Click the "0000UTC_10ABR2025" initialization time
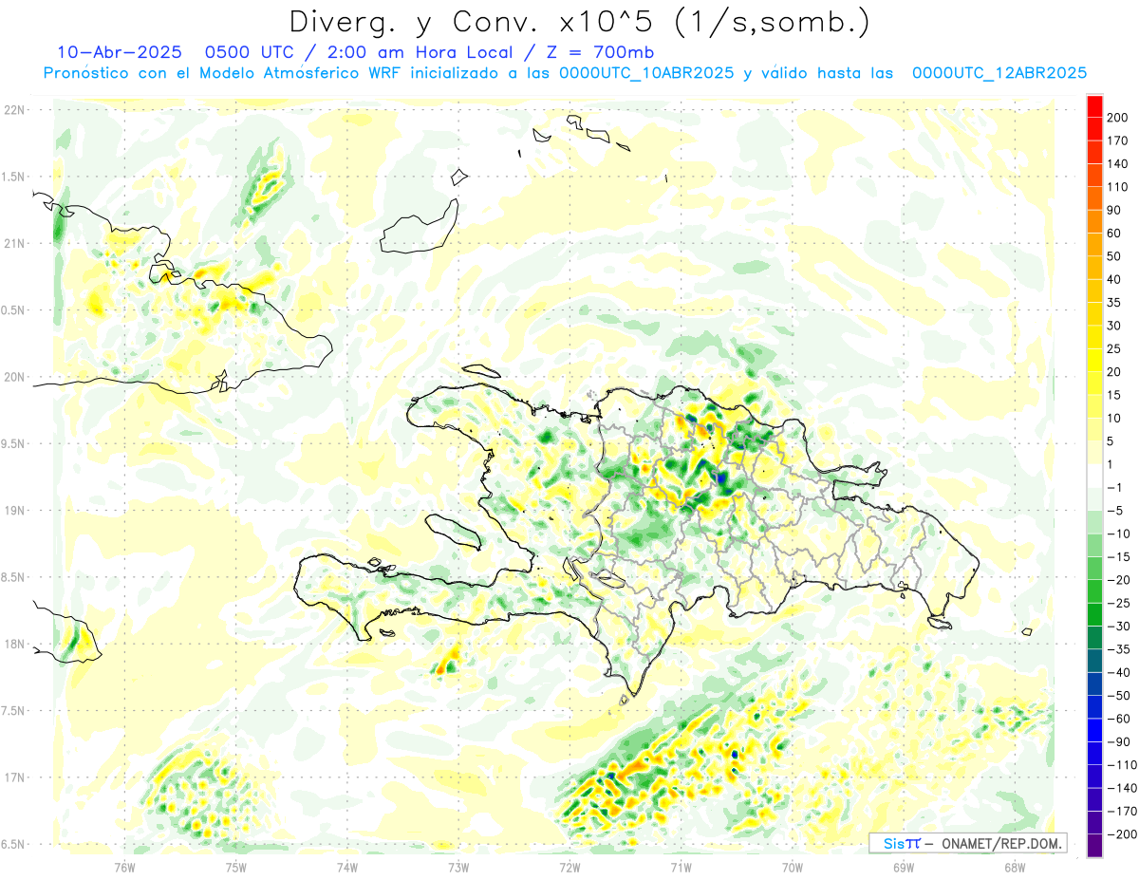The image size is (1139, 880). click(x=646, y=72)
